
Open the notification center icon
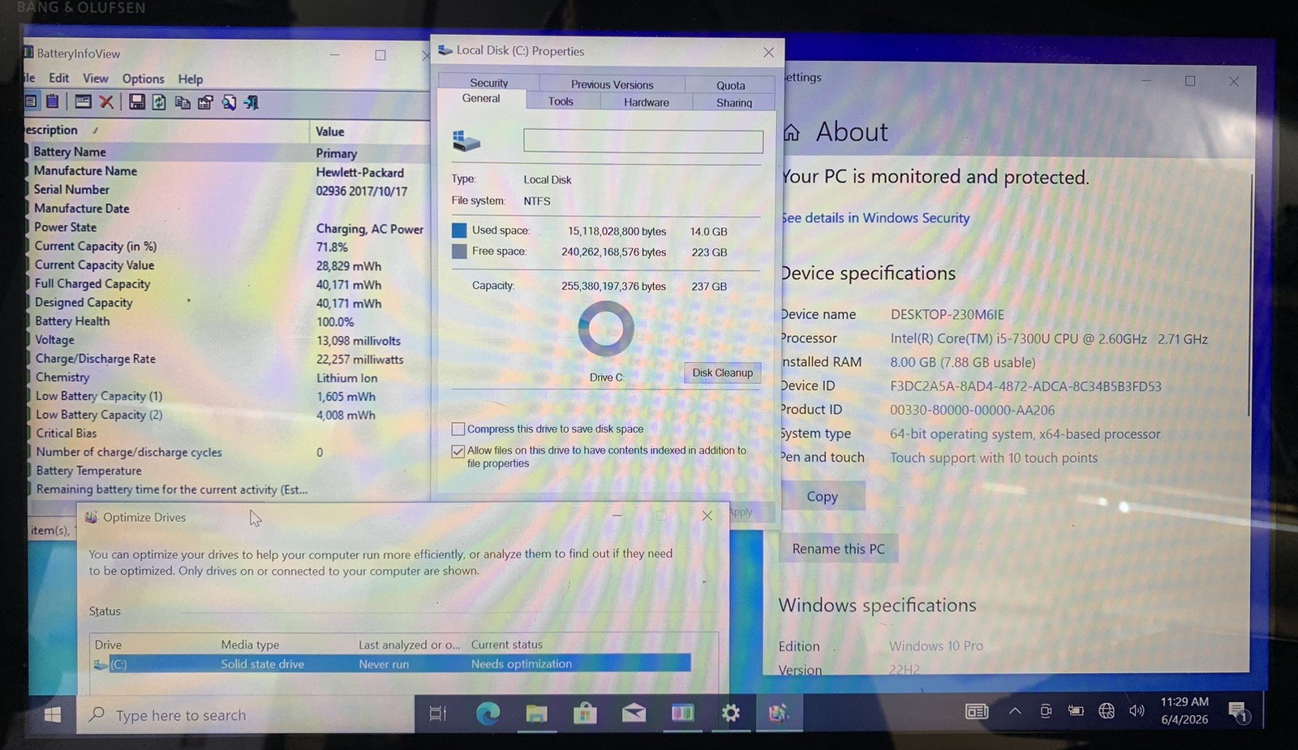pos(1238,713)
